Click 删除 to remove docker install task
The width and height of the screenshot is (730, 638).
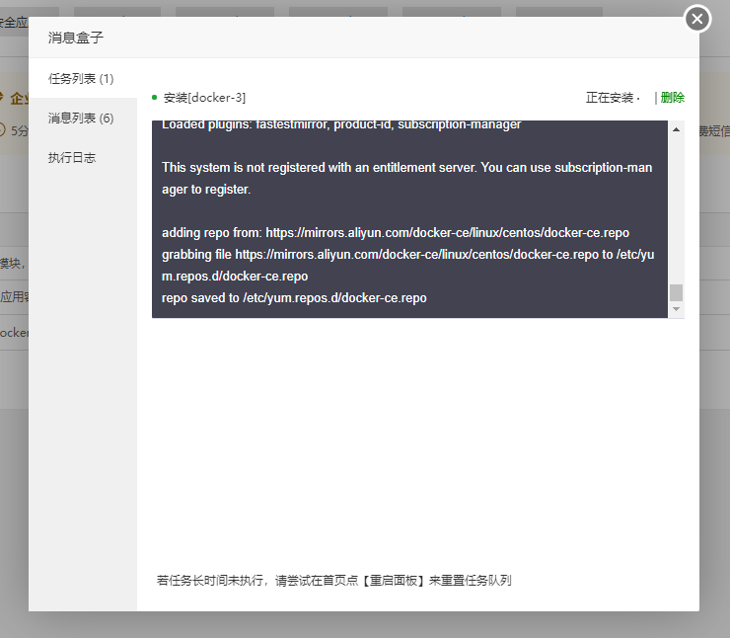click(x=672, y=98)
